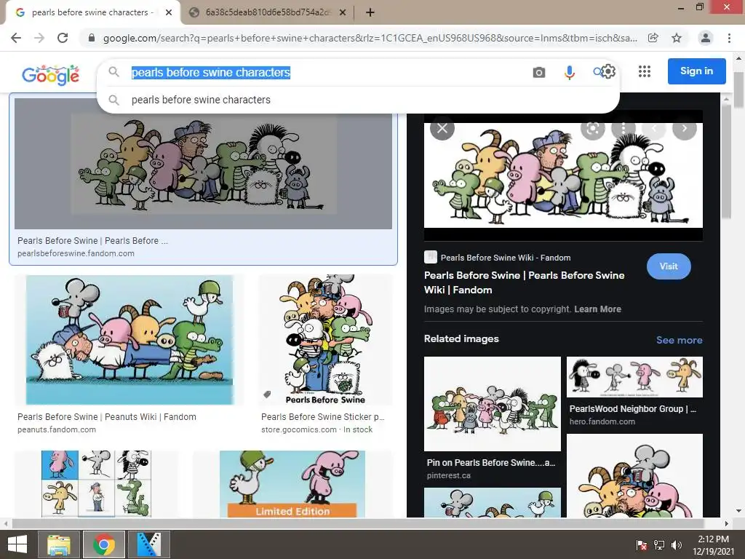Open Pin on Pearls Before Swine related image
This screenshot has height=559, width=745.
tap(493, 403)
